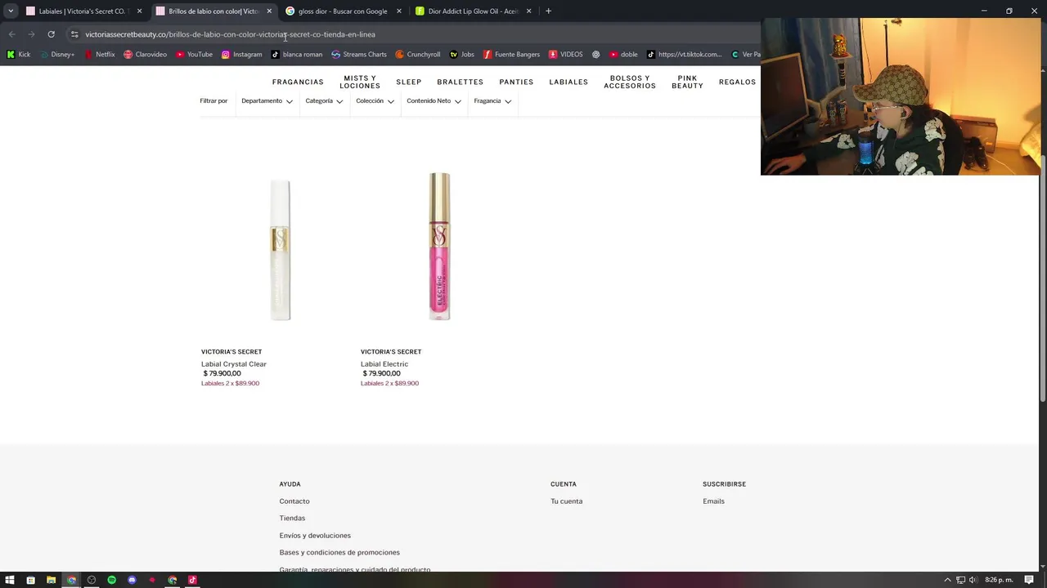1047x588 pixels.
Task: Open the Disney+ bookmark
Action: (57, 55)
